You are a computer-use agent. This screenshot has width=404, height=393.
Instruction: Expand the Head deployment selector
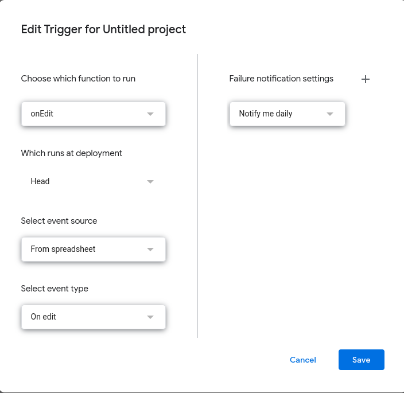click(86, 181)
